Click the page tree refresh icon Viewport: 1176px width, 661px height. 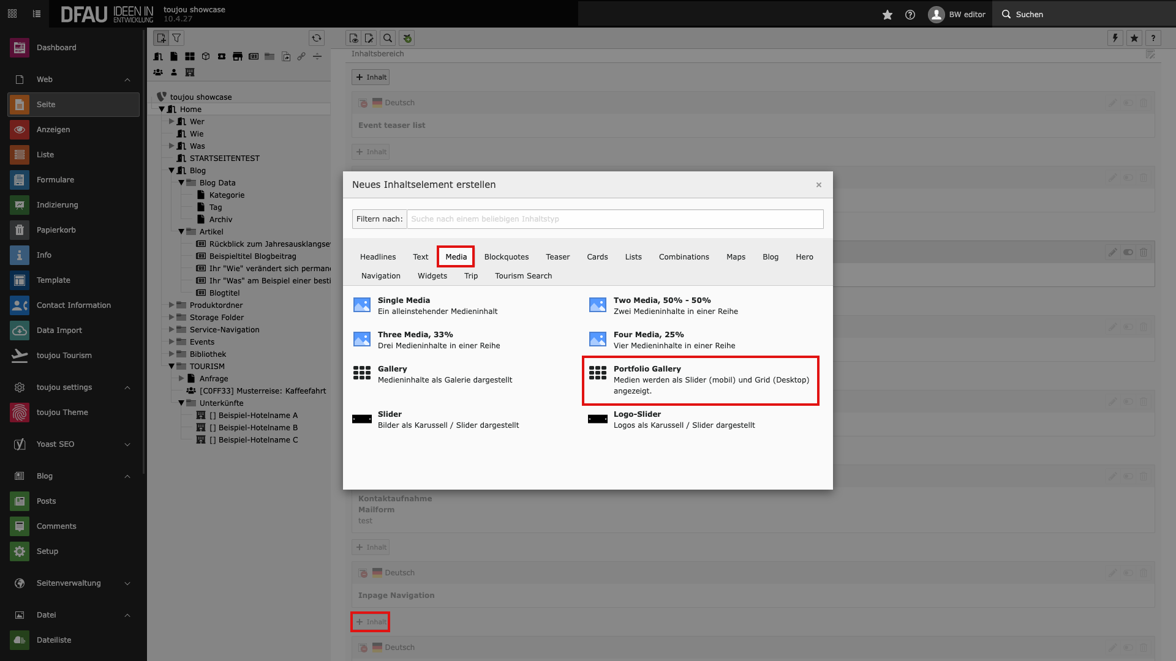[x=316, y=38]
